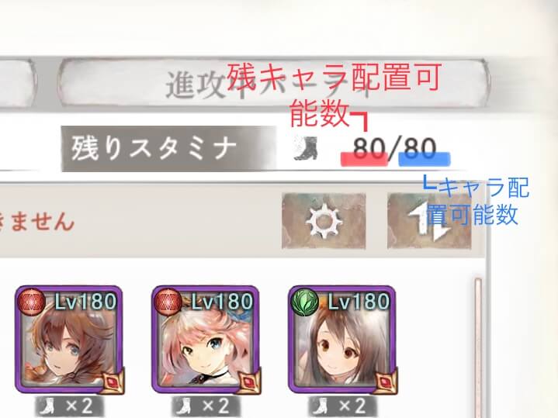Click the ×2 boot cost under the first character
The width and height of the screenshot is (558, 418).
pos(69,406)
